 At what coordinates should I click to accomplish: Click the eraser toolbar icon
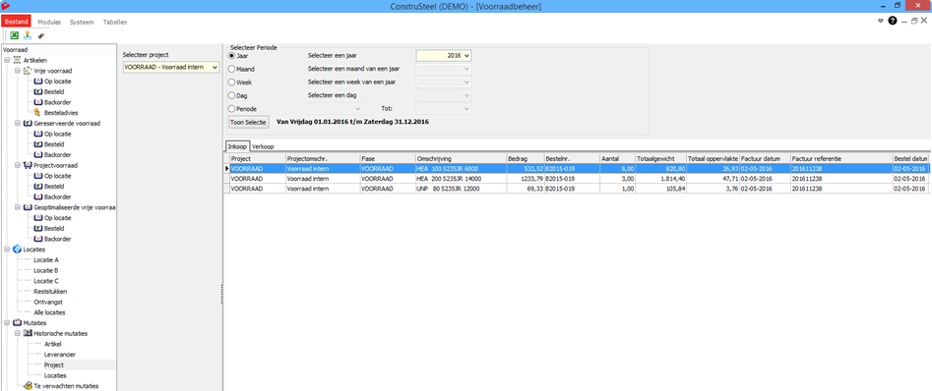(41, 35)
